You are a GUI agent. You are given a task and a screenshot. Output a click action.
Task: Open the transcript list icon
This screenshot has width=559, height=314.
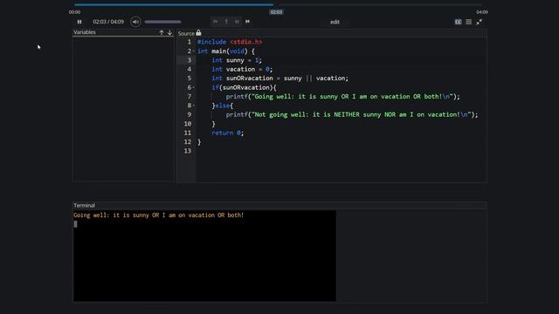(x=469, y=22)
